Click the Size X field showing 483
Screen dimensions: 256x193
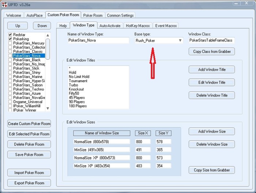point(143,166)
